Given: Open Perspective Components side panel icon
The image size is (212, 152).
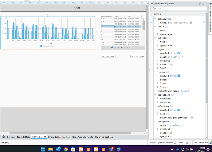Looking at the screenshot, I should point(210,4).
